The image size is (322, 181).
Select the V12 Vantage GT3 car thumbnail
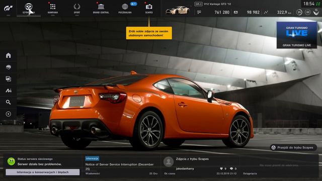[x=178, y=10]
